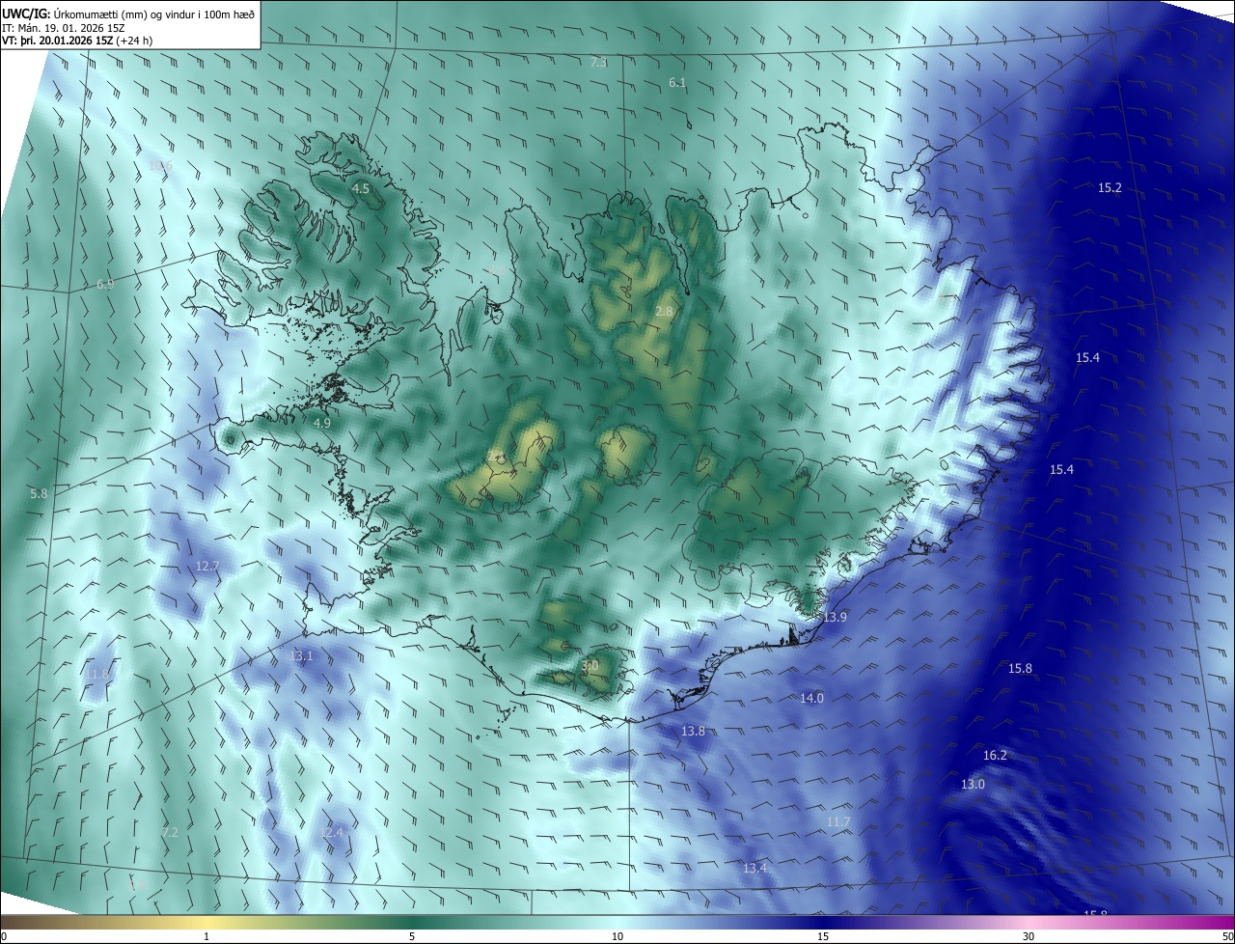Click the 11.7 value label
The width and height of the screenshot is (1235, 944).
(x=838, y=822)
